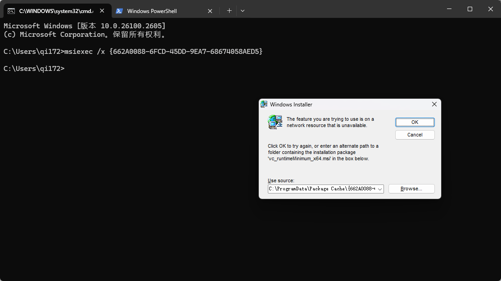Image resolution: width=501 pixels, height=281 pixels.
Task: Close the Windows Installer dialog
Action: [x=434, y=104]
